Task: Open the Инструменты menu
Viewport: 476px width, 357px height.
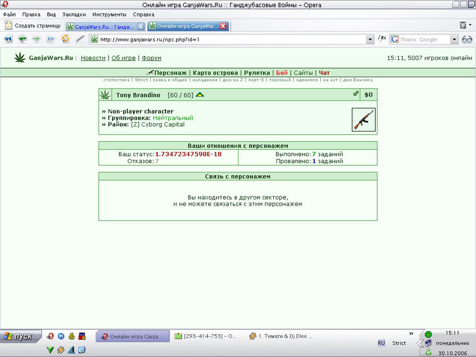Action: [x=110, y=14]
